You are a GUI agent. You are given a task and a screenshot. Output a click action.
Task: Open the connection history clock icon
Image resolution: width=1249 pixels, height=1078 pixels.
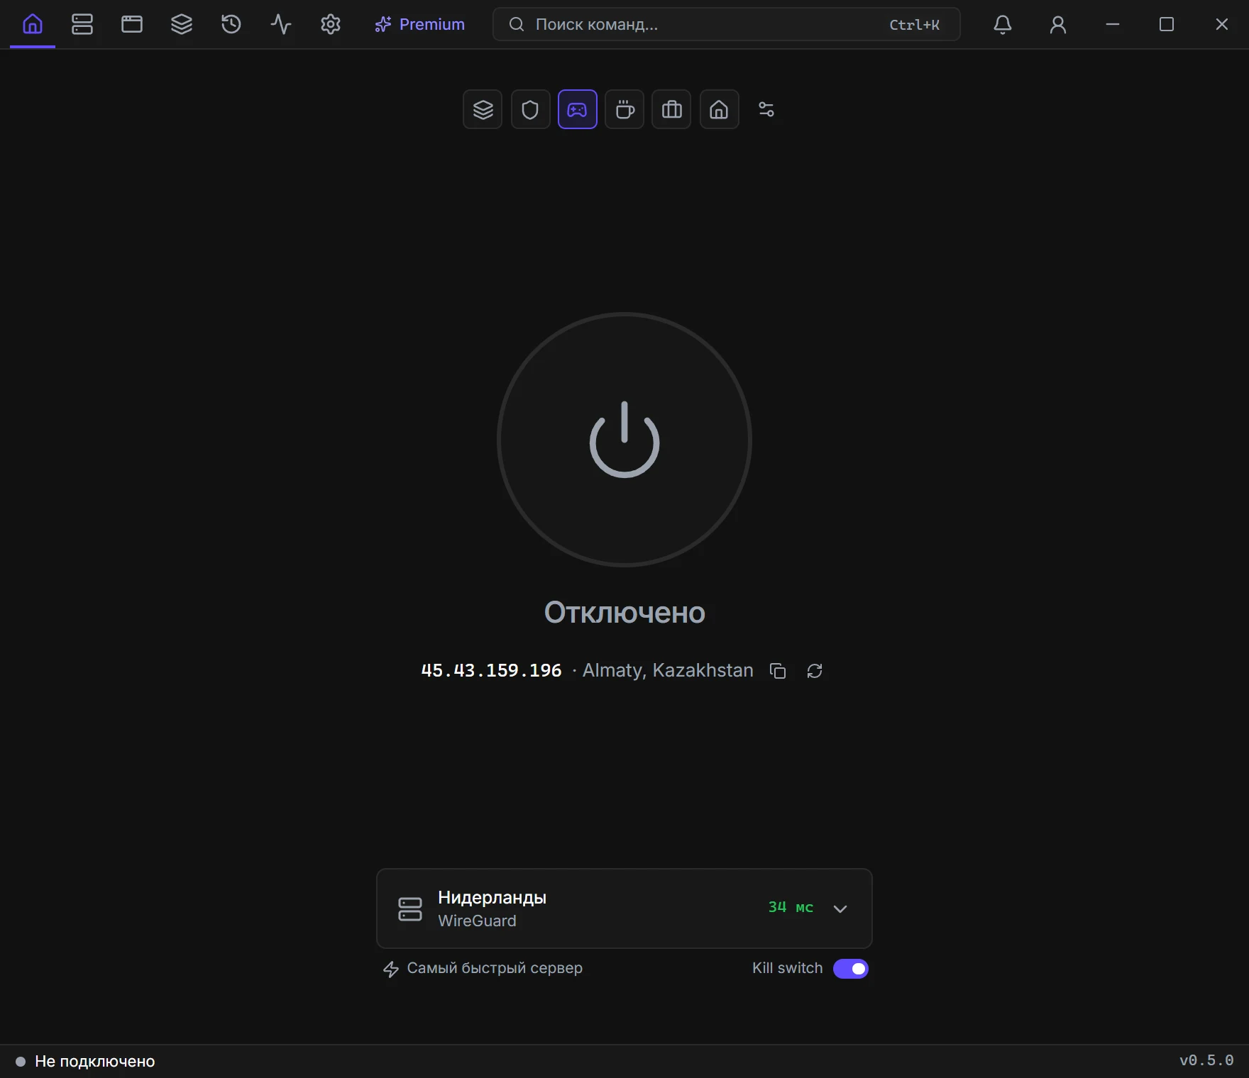click(x=231, y=24)
